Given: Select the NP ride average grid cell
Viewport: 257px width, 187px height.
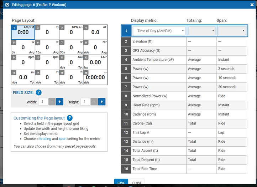Looking at the screenshot, I should (95, 47).
